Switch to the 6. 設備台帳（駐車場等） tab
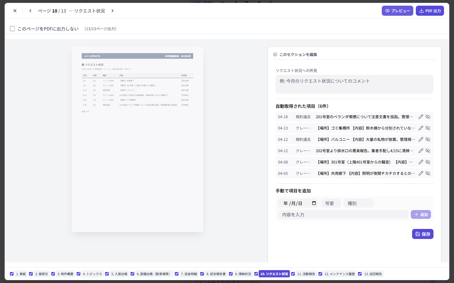 click(x=154, y=274)
